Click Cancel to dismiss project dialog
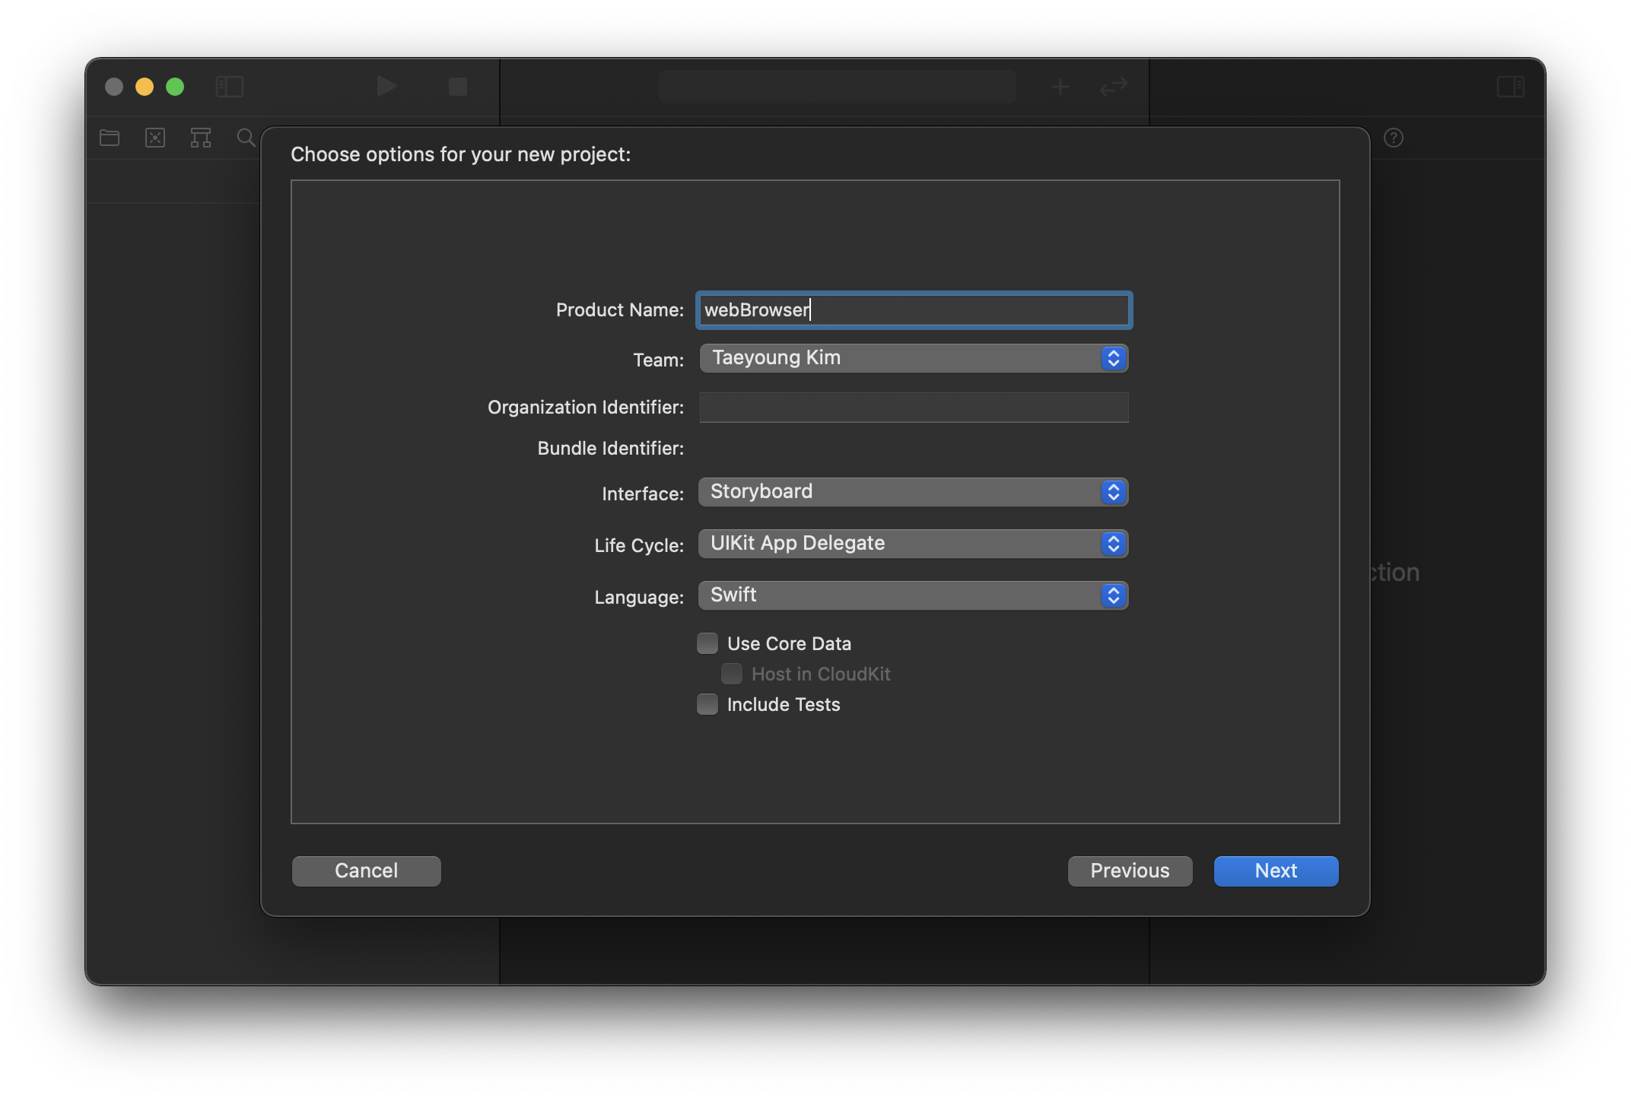 (x=365, y=870)
